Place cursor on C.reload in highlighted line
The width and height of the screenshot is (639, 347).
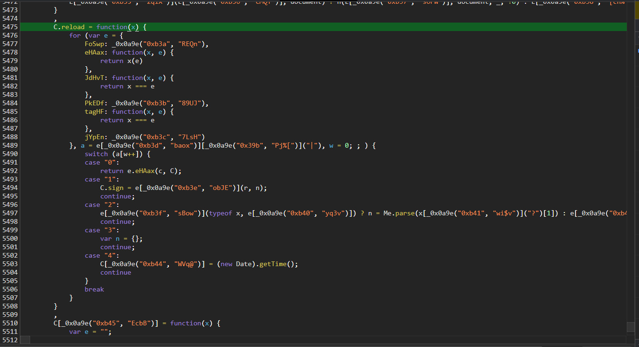point(69,27)
